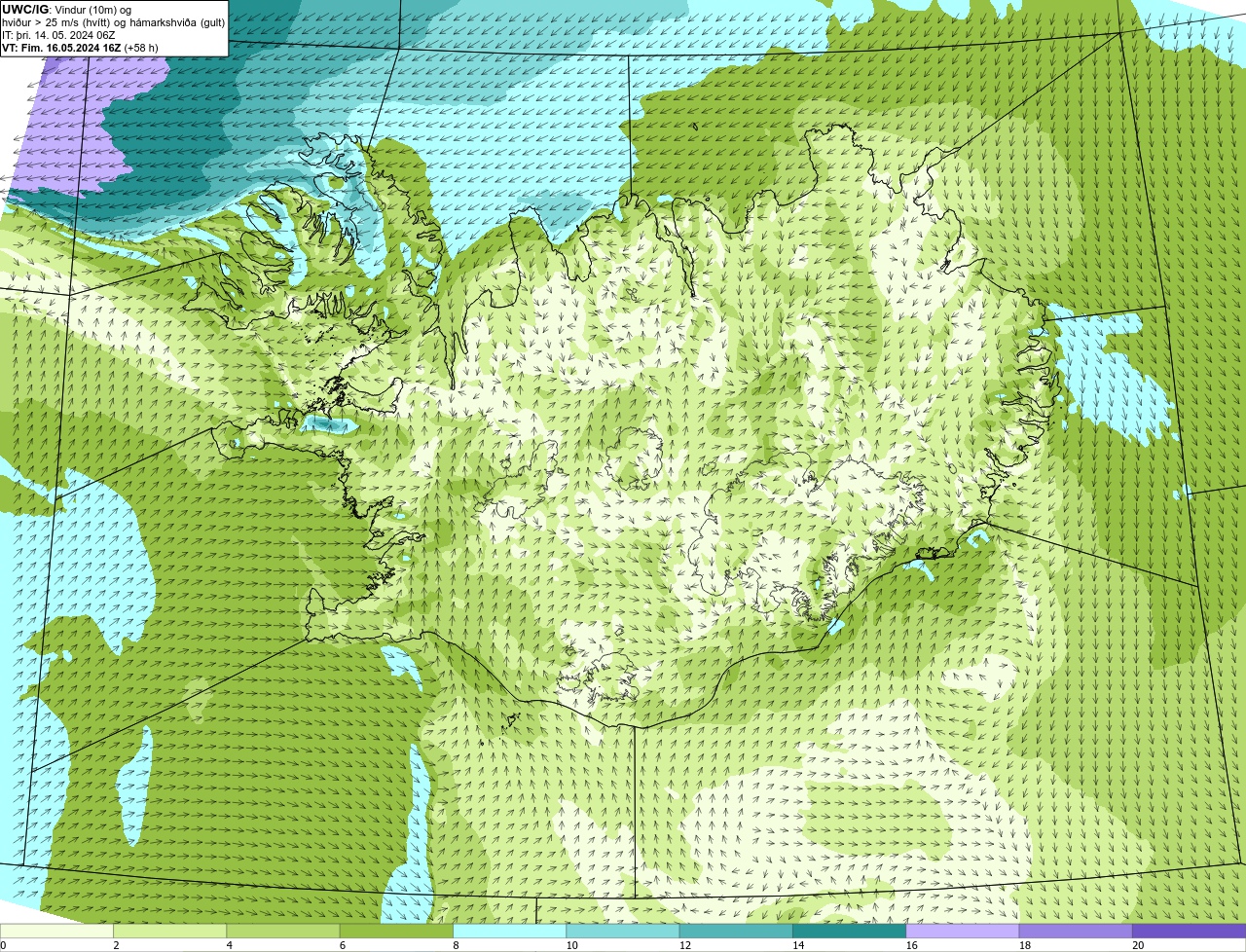Click the "UWC/IG: Vindur (10m) og" title line
This screenshot has width=1246, height=952.
(x=66, y=10)
